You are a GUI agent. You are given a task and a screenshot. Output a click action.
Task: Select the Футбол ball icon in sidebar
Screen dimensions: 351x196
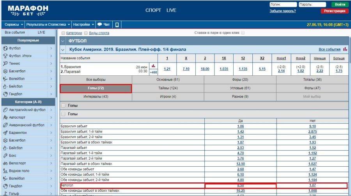click(x=5, y=48)
